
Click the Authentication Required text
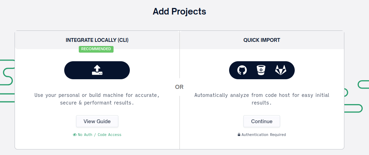tap(263, 135)
